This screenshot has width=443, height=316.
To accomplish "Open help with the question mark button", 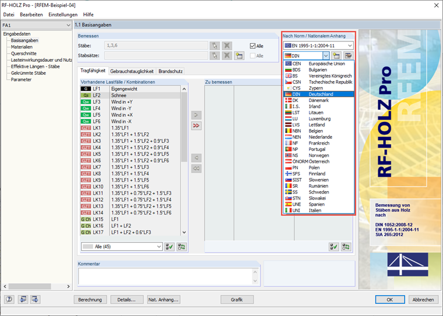I will tap(9, 299).
